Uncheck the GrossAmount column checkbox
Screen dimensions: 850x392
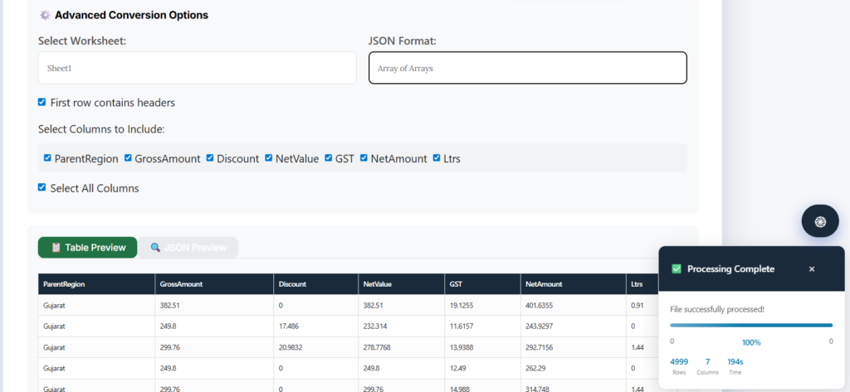(128, 158)
